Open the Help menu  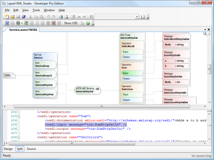[62, 10]
